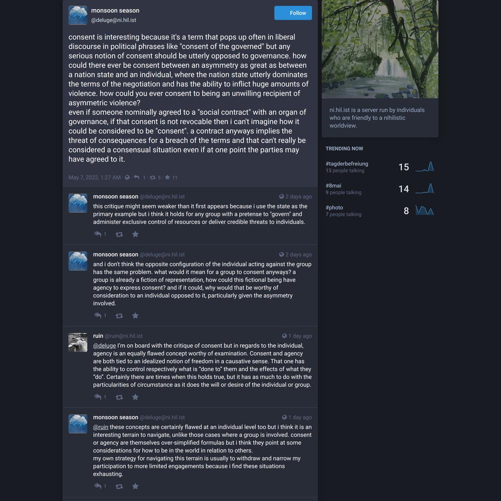Boost ruin's post about agency

click(x=119, y=397)
